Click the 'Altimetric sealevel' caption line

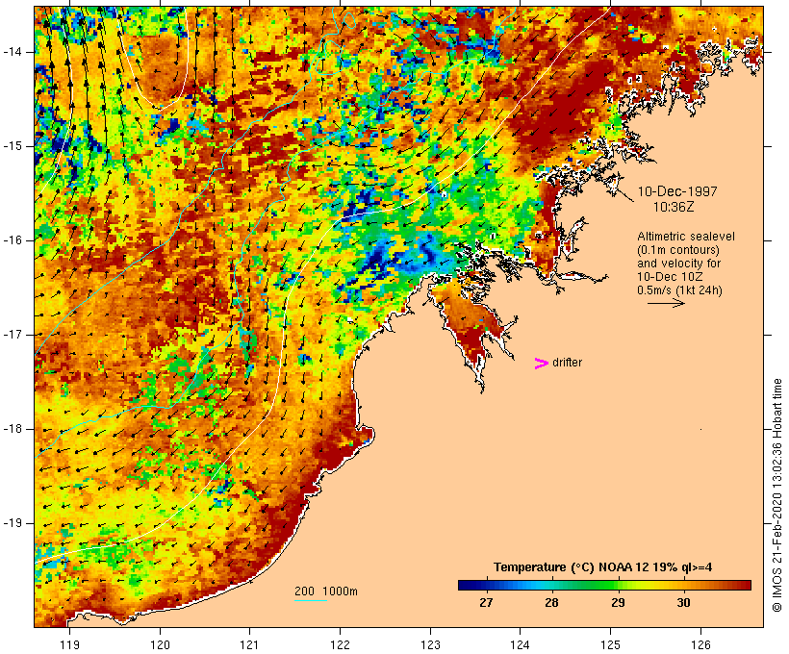pos(686,236)
